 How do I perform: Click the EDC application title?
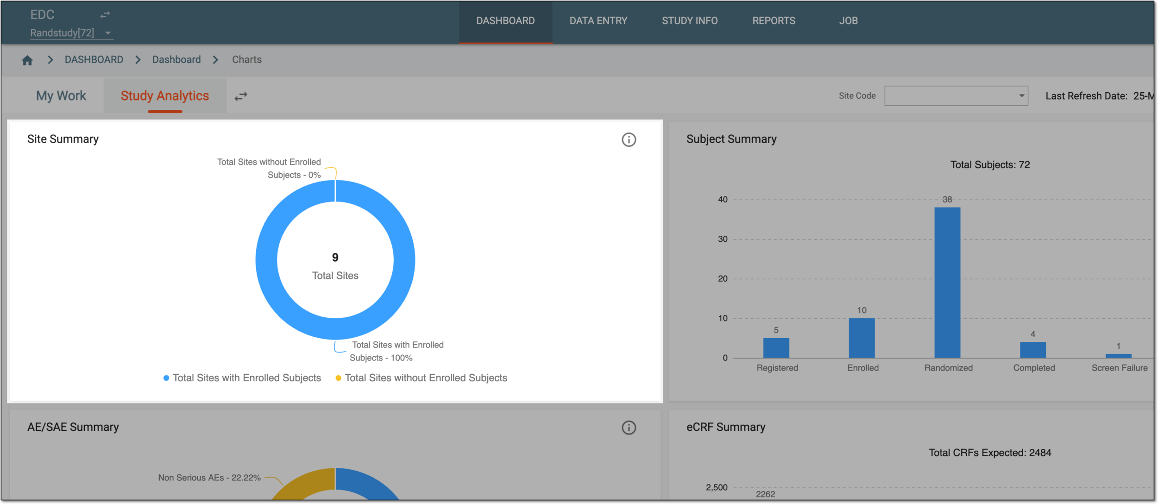[x=42, y=15]
